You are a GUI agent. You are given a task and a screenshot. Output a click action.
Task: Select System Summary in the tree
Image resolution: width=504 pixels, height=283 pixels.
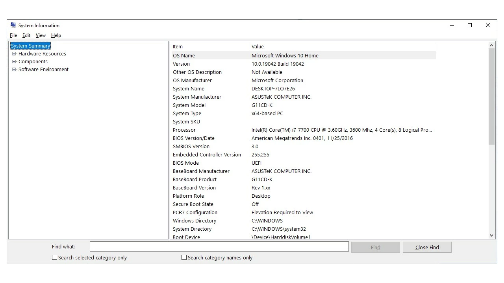(x=30, y=46)
